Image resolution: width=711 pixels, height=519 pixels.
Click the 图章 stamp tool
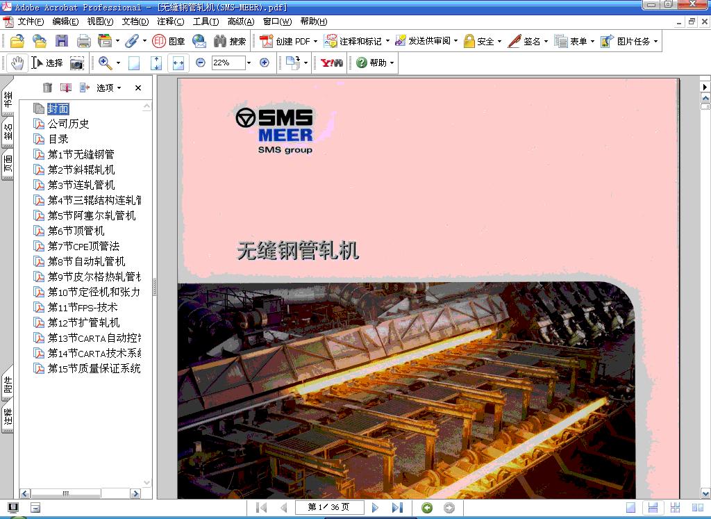click(168, 41)
